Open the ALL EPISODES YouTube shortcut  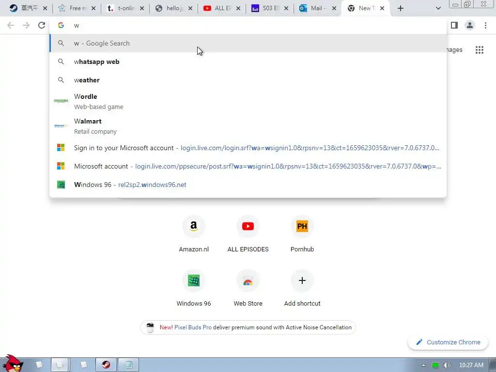(248, 233)
